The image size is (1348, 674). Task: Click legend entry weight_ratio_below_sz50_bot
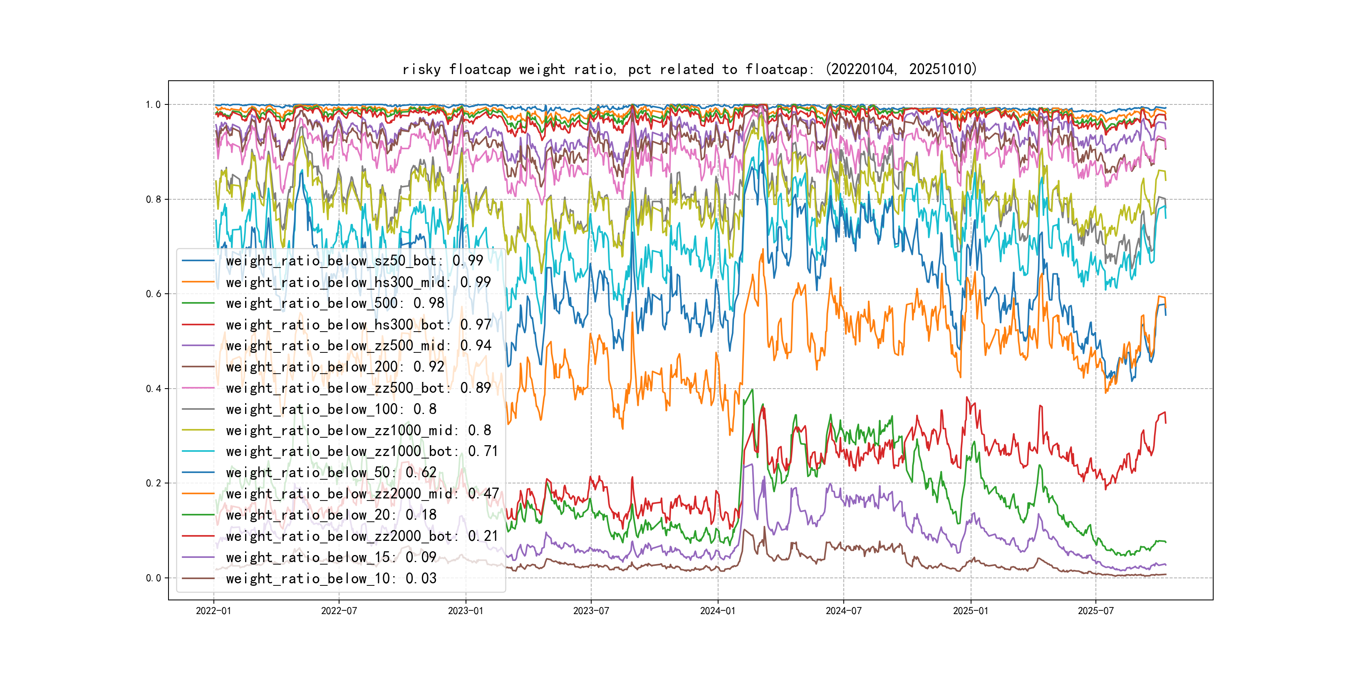click(x=354, y=260)
